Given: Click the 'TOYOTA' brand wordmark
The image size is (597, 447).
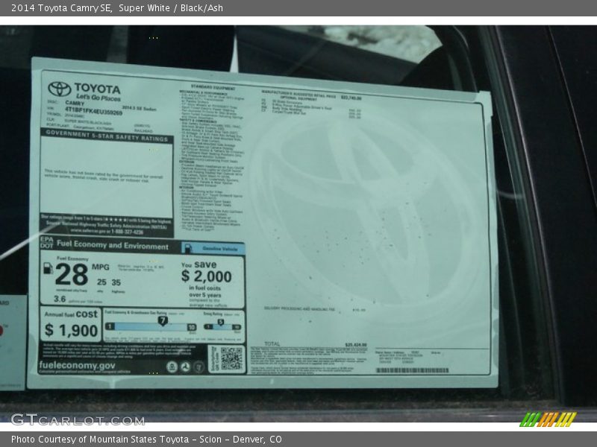Looking at the screenshot, I should 97,89.
